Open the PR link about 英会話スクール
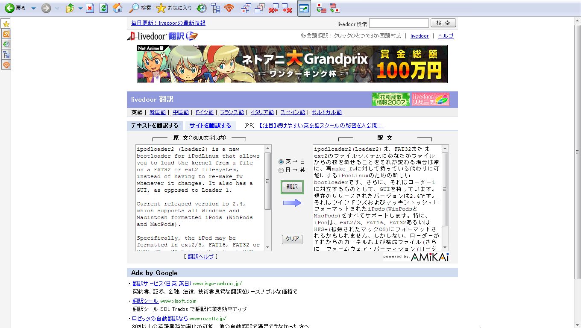 click(321, 126)
